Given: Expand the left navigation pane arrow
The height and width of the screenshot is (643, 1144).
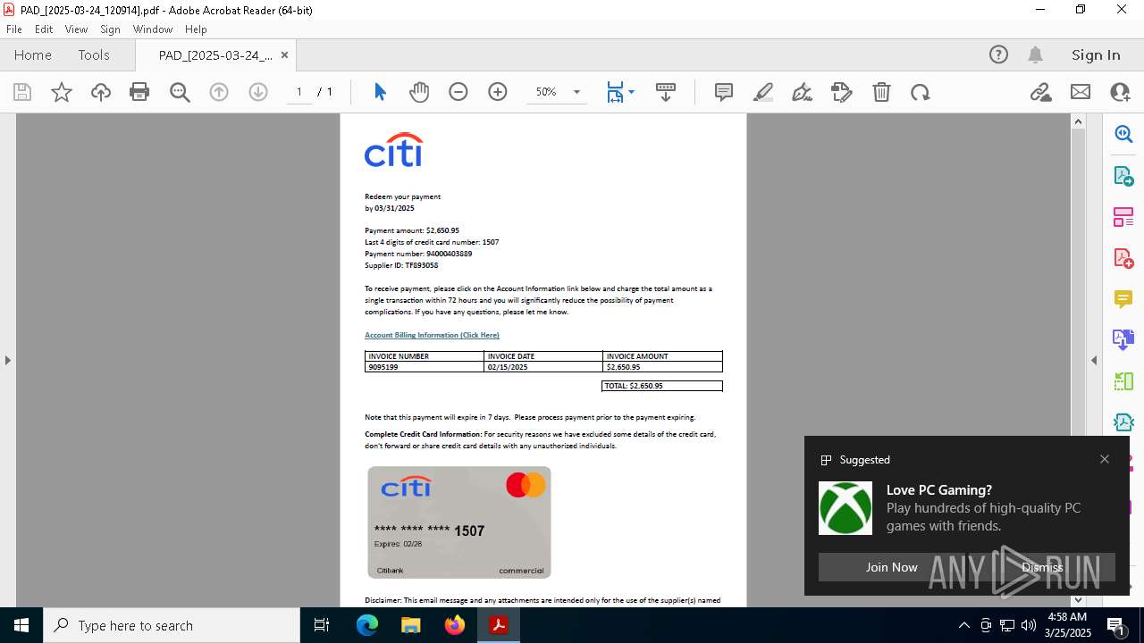Looking at the screenshot, I should (7, 360).
